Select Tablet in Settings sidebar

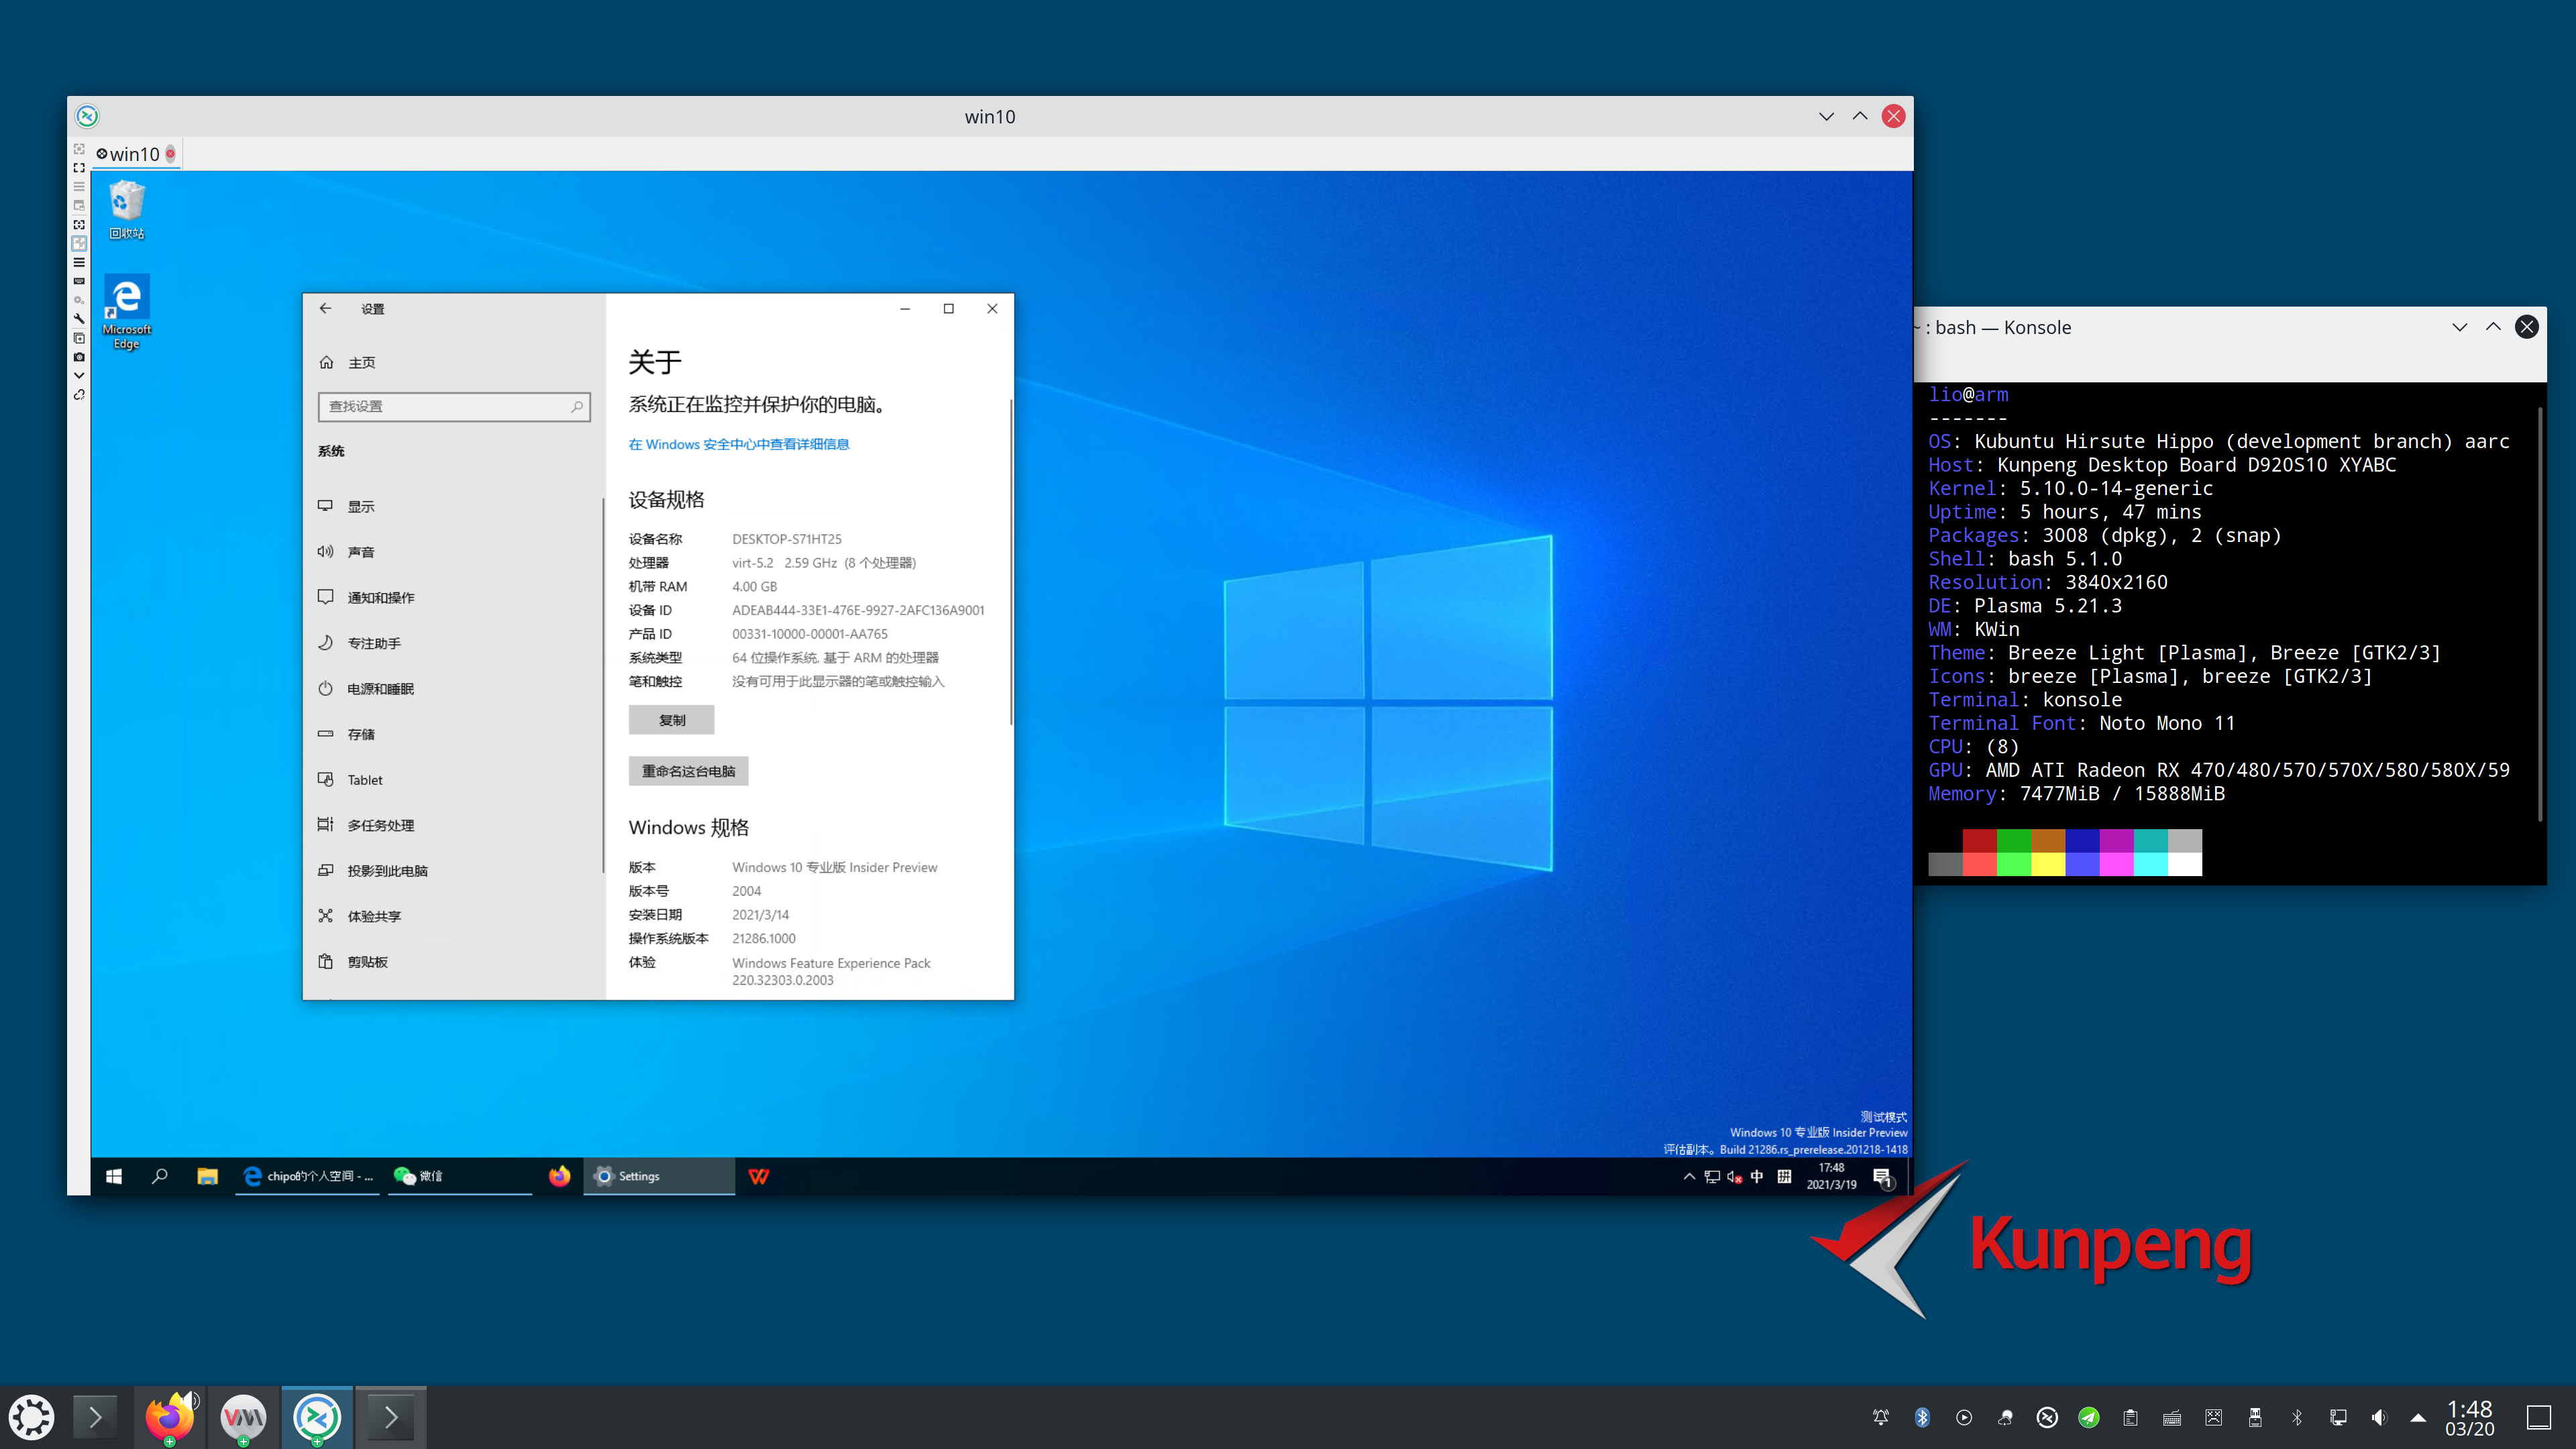(x=453, y=779)
